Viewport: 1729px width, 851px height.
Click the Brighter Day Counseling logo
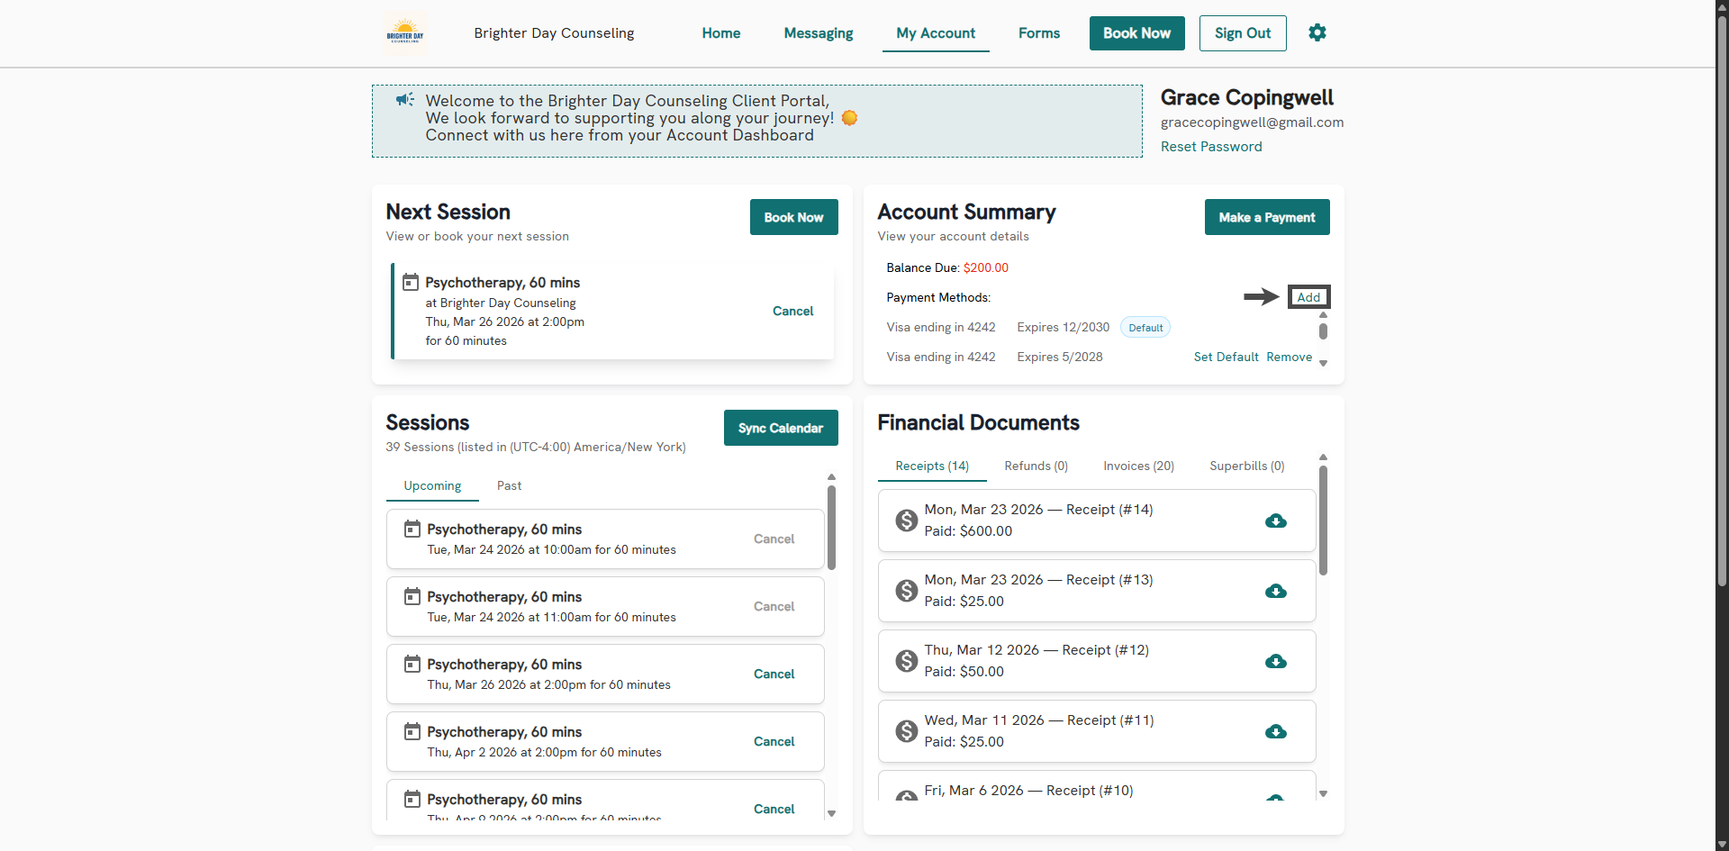(x=405, y=33)
